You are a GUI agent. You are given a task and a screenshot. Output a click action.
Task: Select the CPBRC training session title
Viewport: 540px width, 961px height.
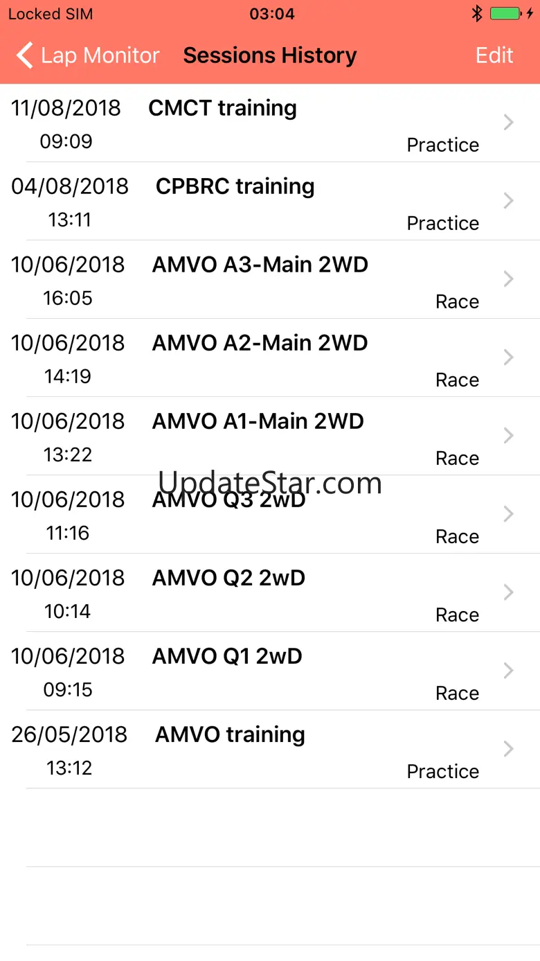[x=235, y=186]
